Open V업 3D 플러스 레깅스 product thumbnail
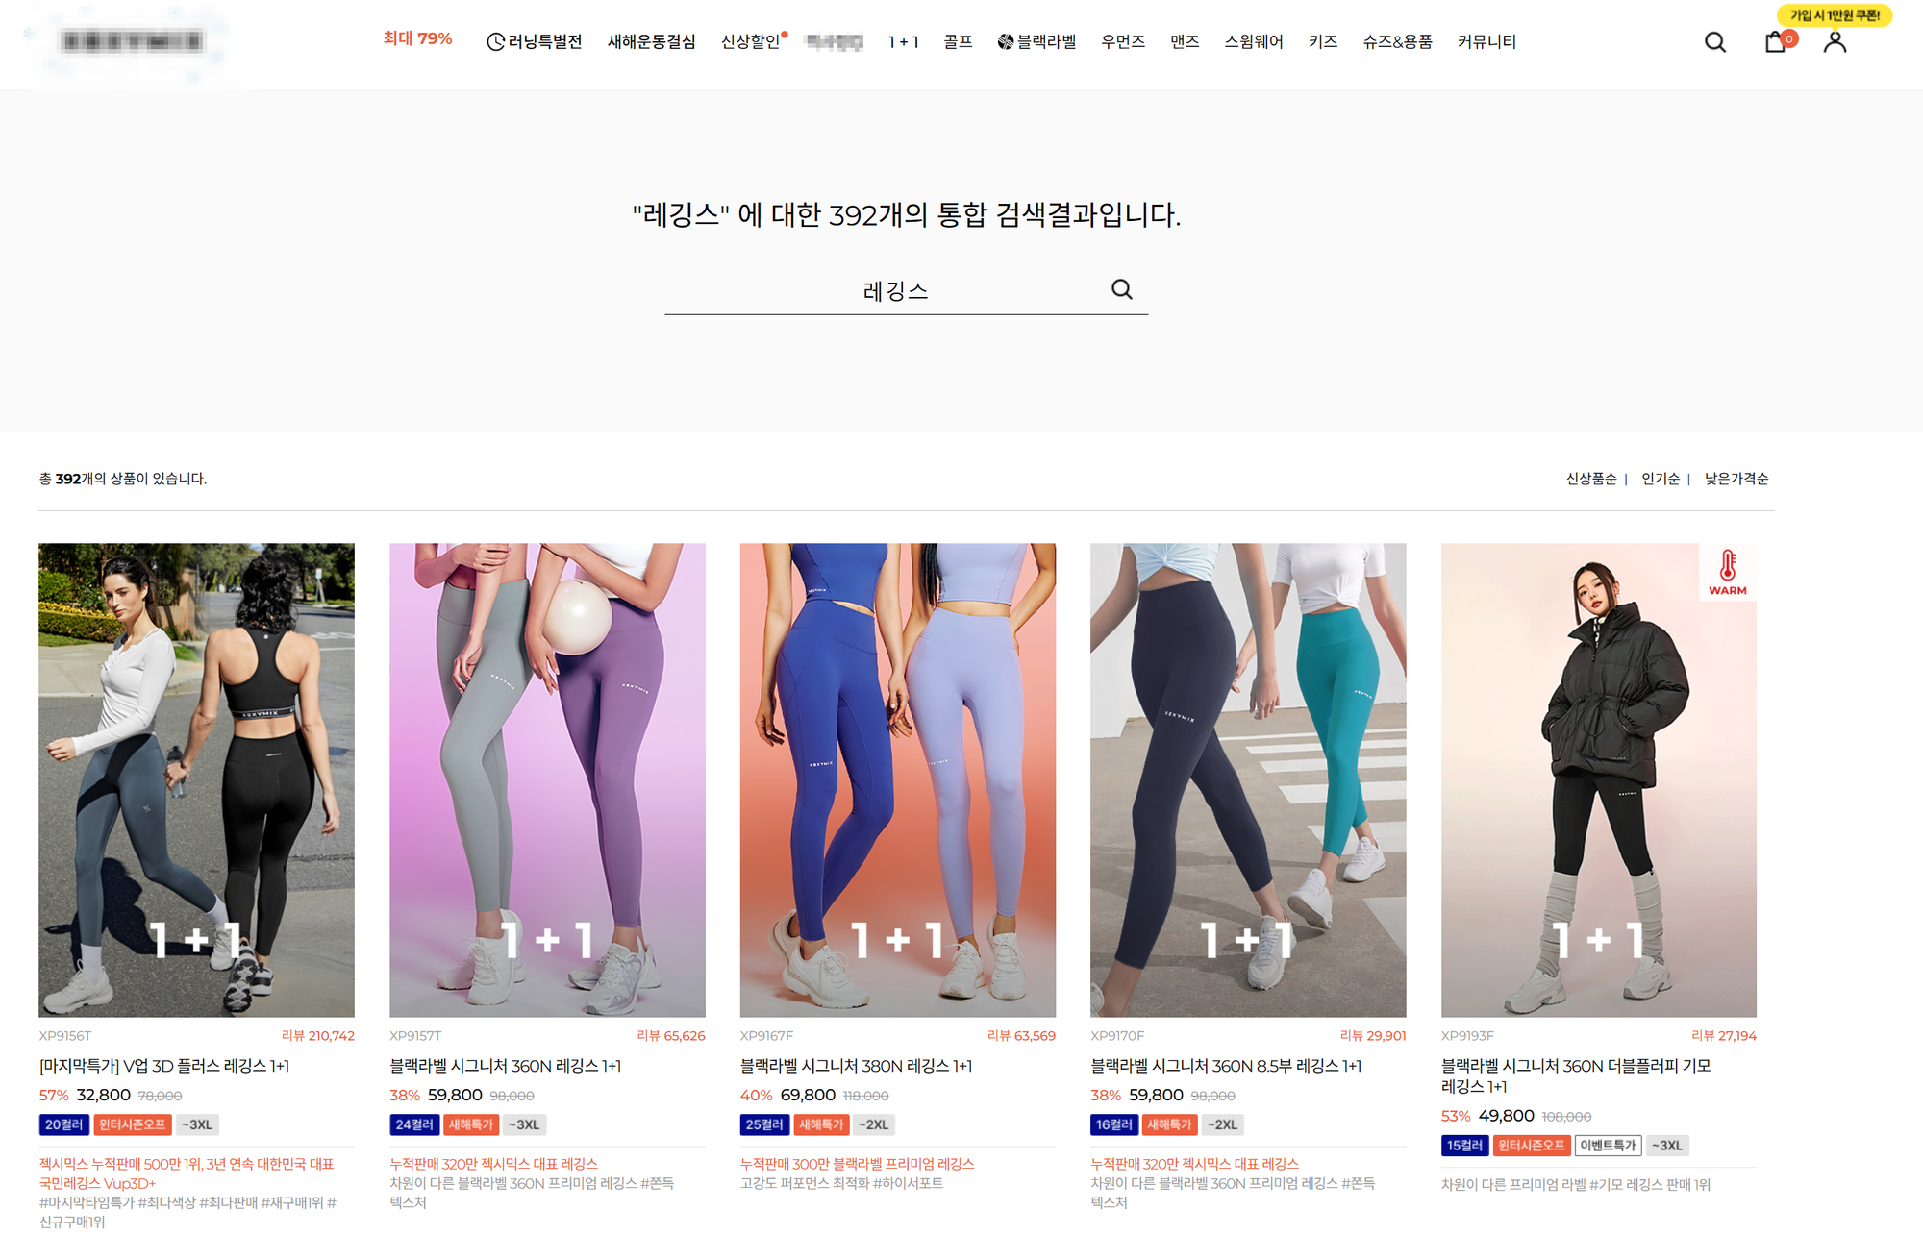This screenshot has height=1260, width=1923. click(196, 779)
